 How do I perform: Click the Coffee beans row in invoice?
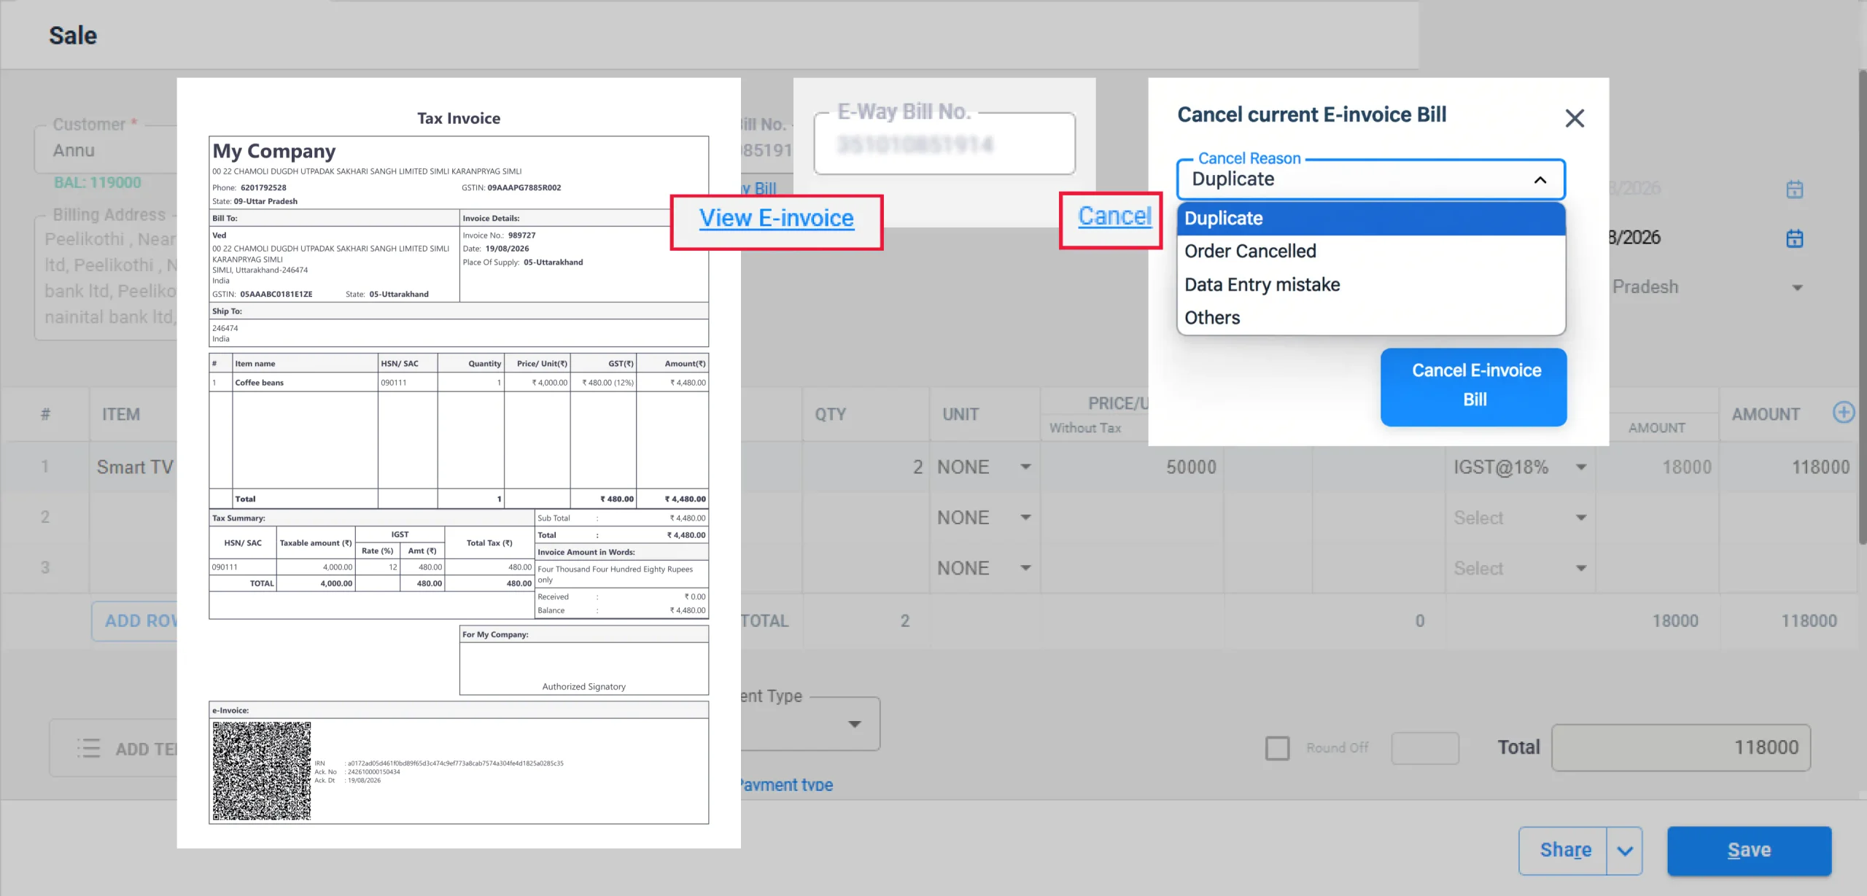pos(459,382)
